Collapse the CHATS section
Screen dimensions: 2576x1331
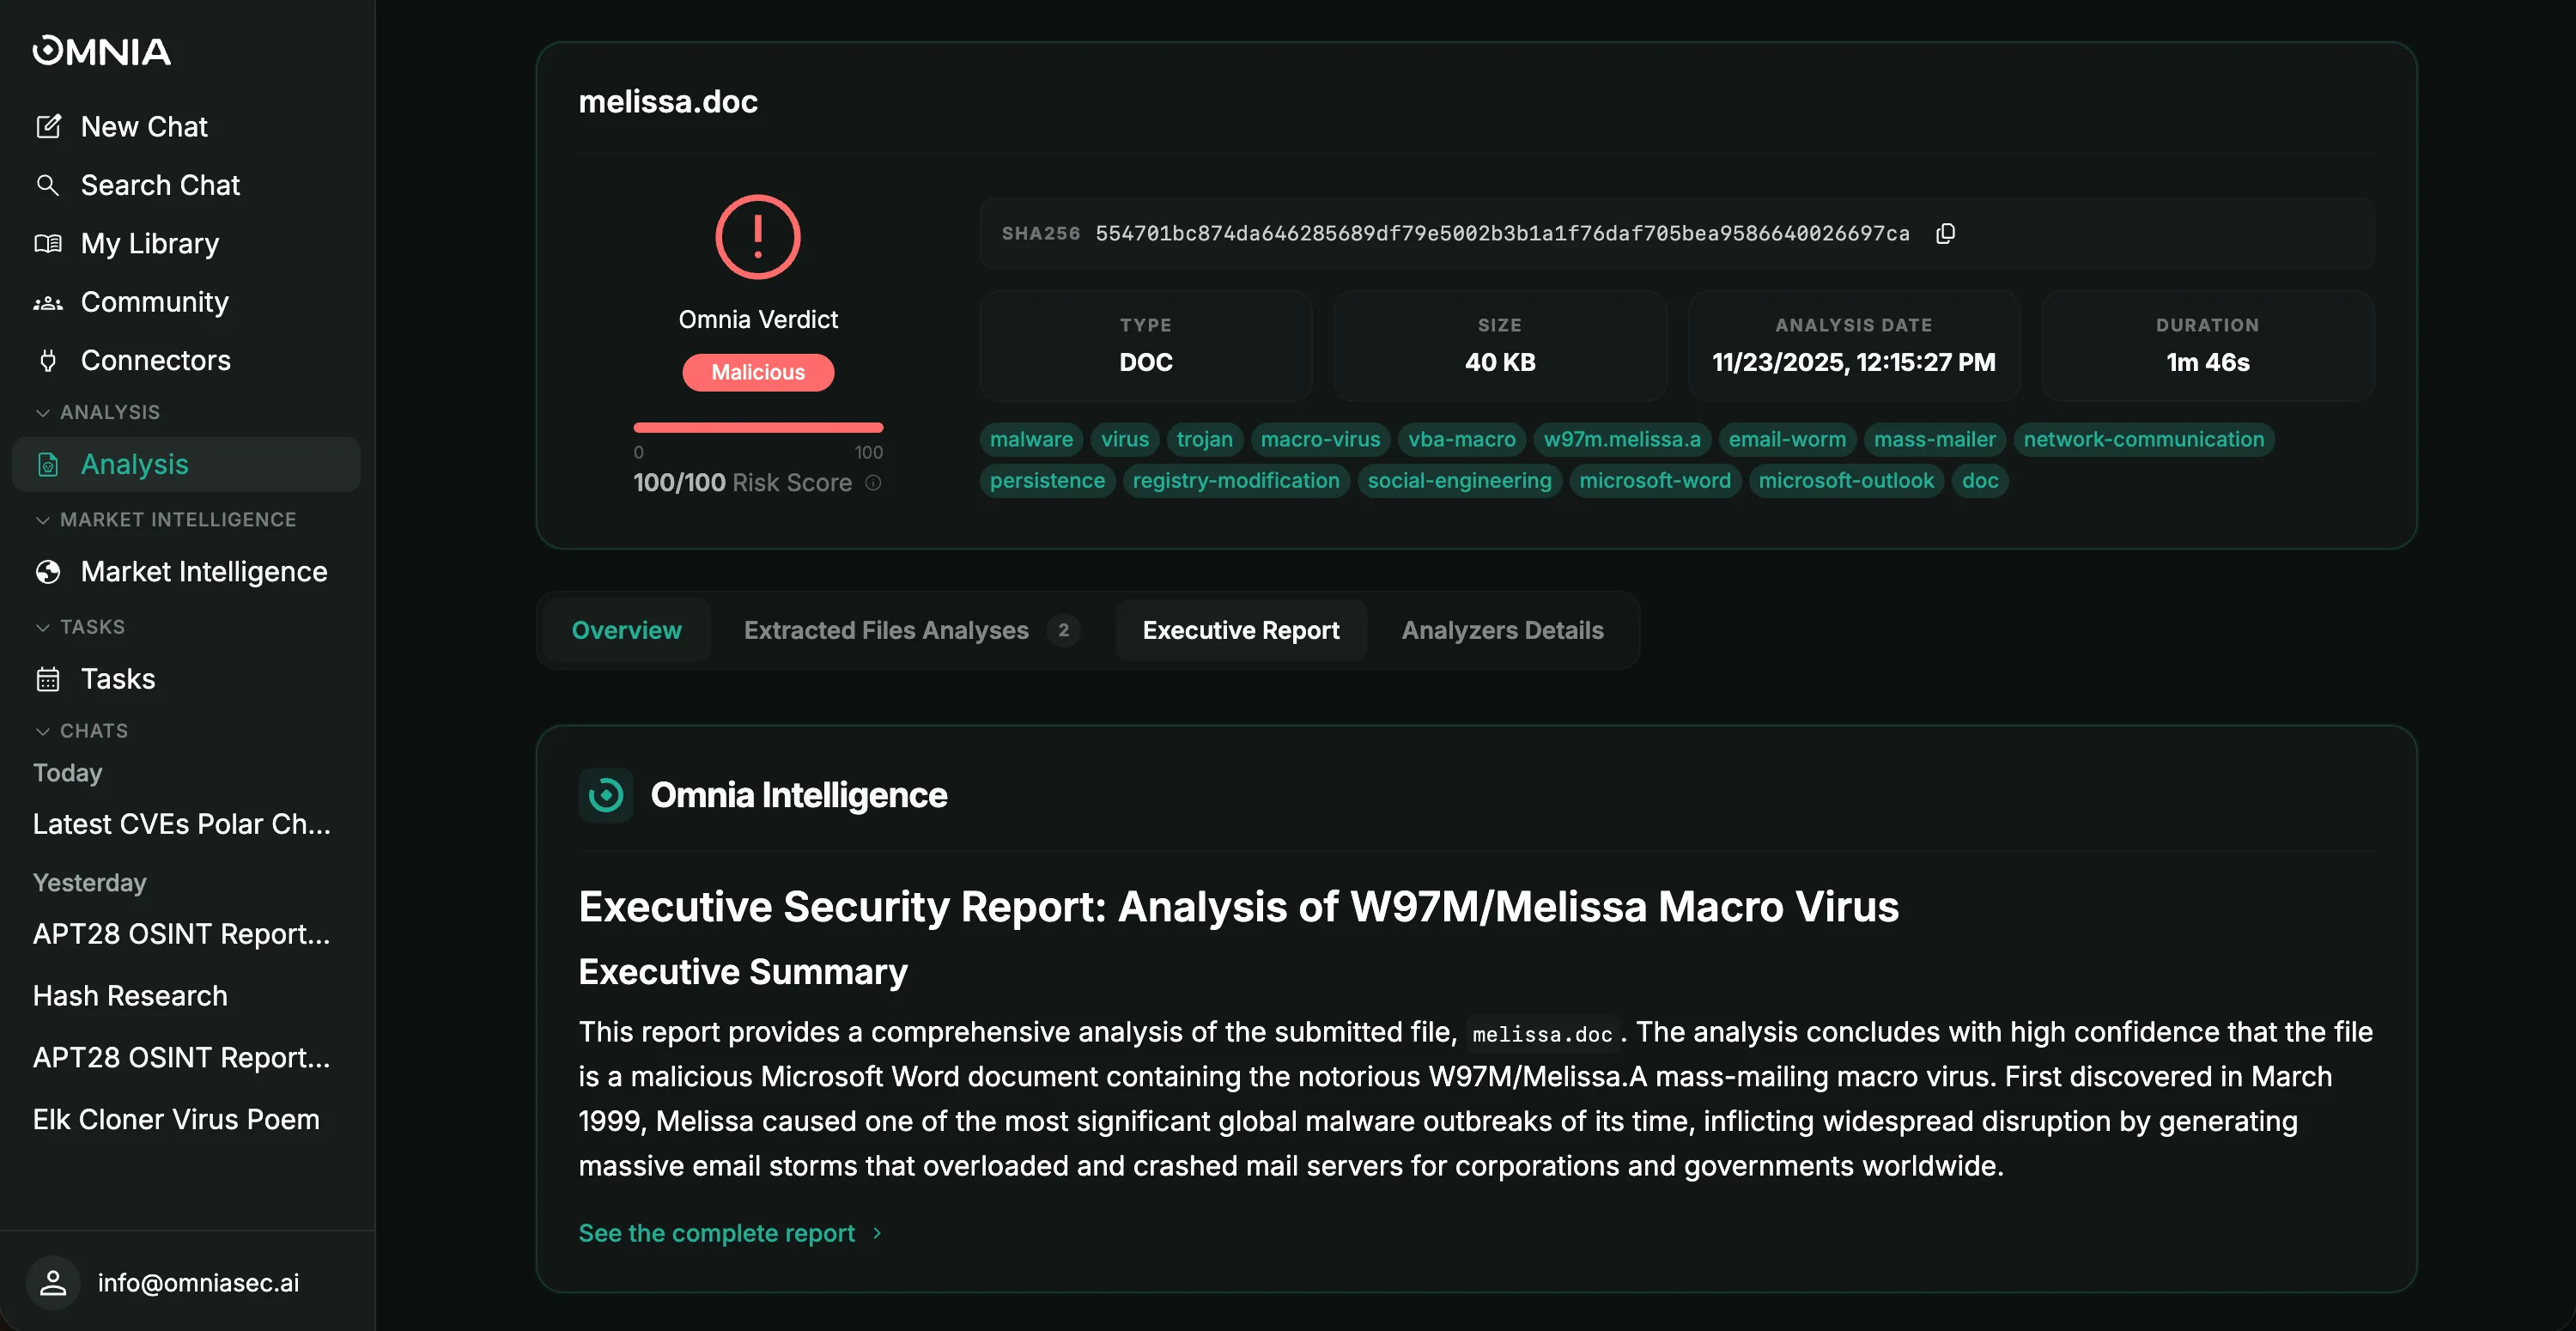click(42, 730)
